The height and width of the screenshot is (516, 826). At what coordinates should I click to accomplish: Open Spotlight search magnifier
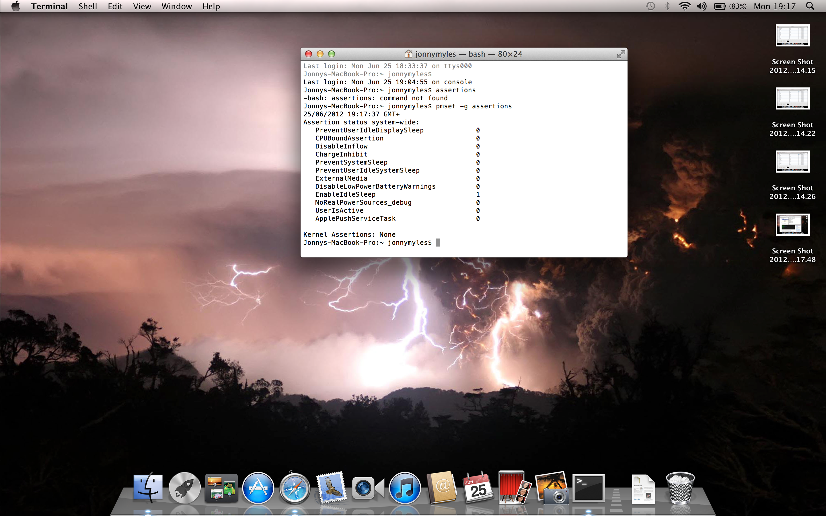[810, 6]
